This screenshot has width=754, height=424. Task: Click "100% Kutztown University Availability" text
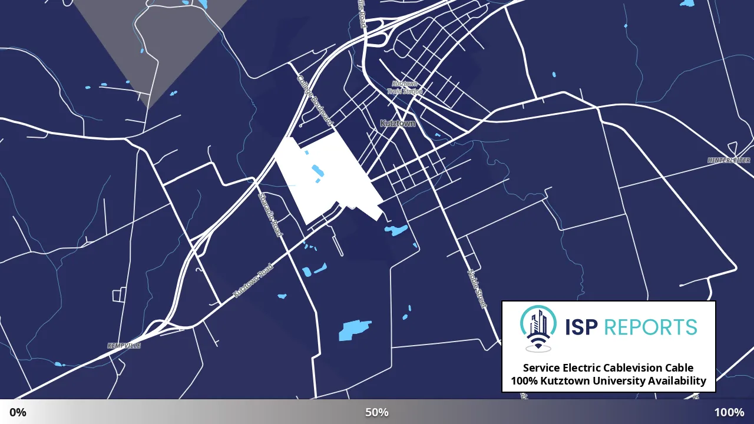608,381
